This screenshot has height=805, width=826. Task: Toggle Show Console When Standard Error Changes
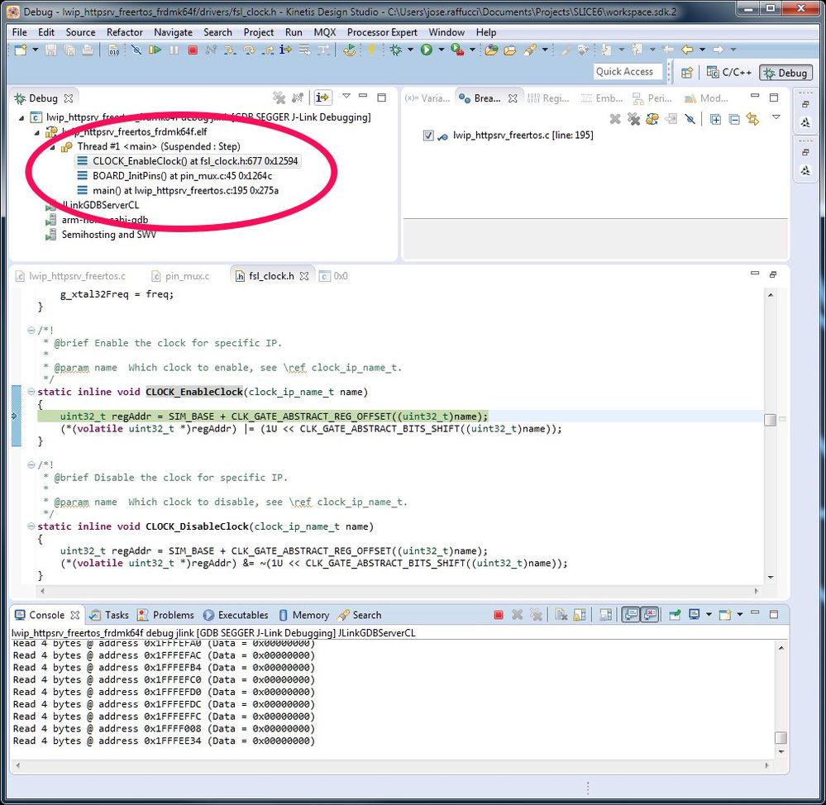tap(651, 615)
